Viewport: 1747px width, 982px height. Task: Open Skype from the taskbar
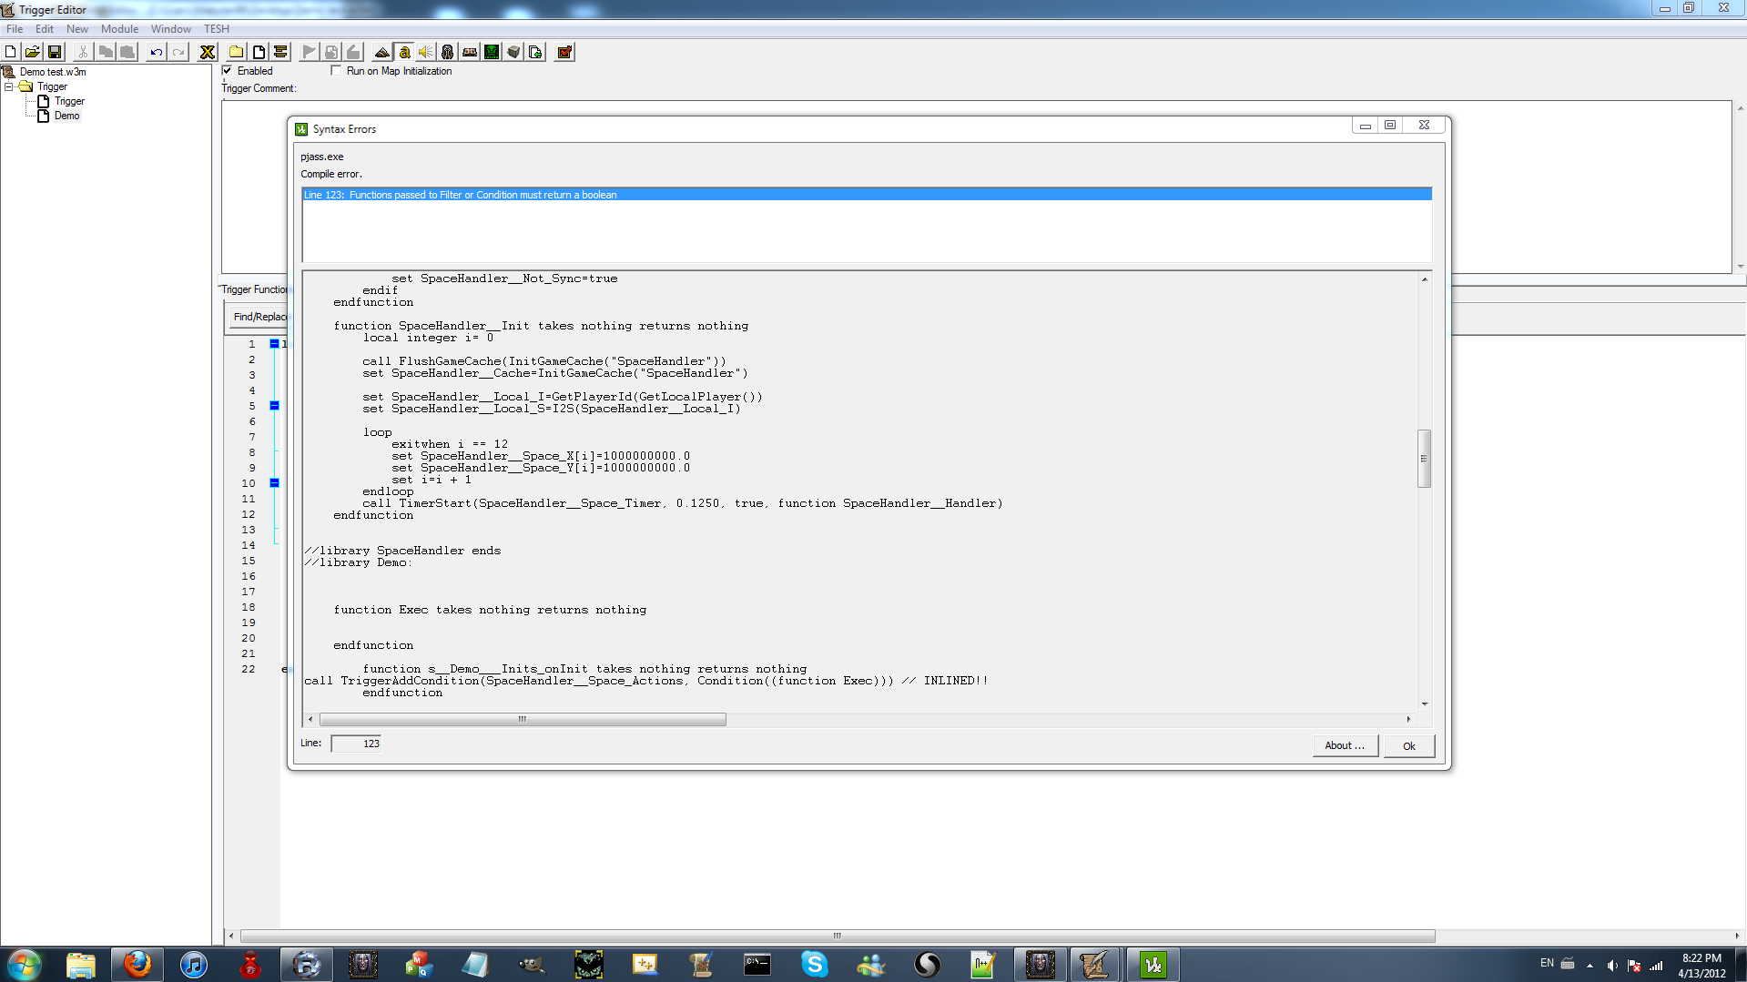coord(814,964)
